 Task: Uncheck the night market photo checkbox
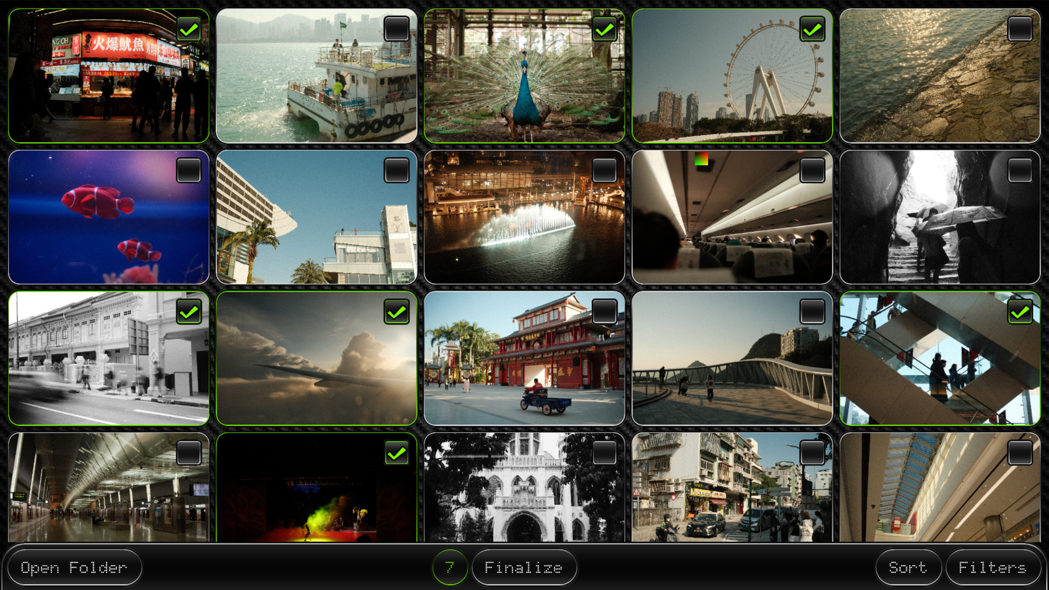click(188, 29)
